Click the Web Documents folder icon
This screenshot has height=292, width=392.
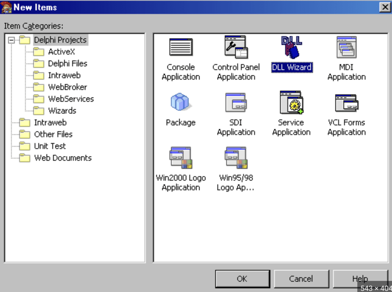coord(25,158)
